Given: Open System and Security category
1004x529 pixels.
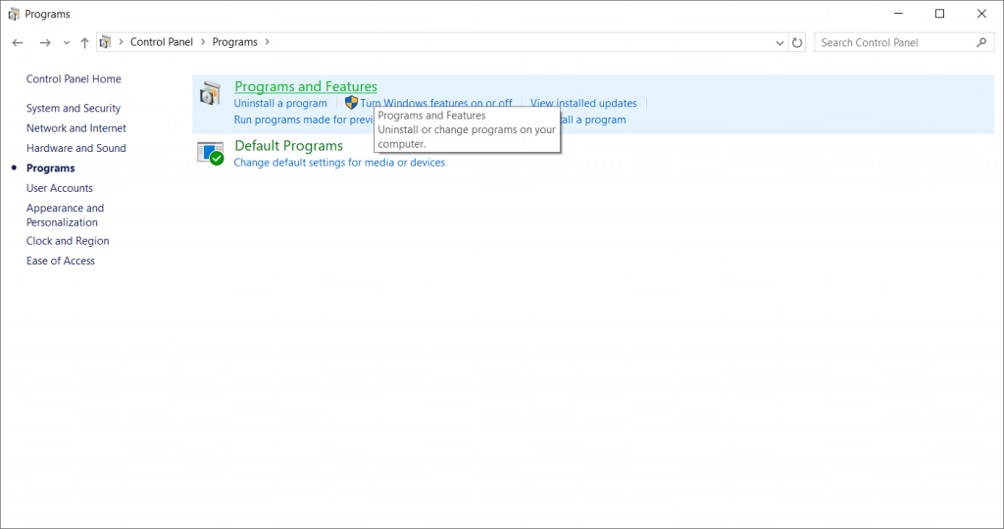Looking at the screenshot, I should (73, 108).
